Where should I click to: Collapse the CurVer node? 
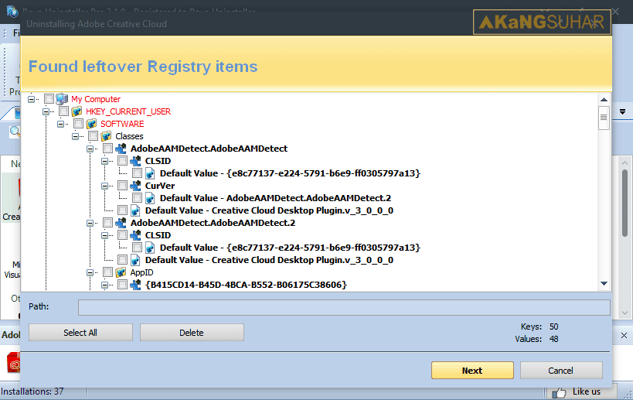pos(104,186)
